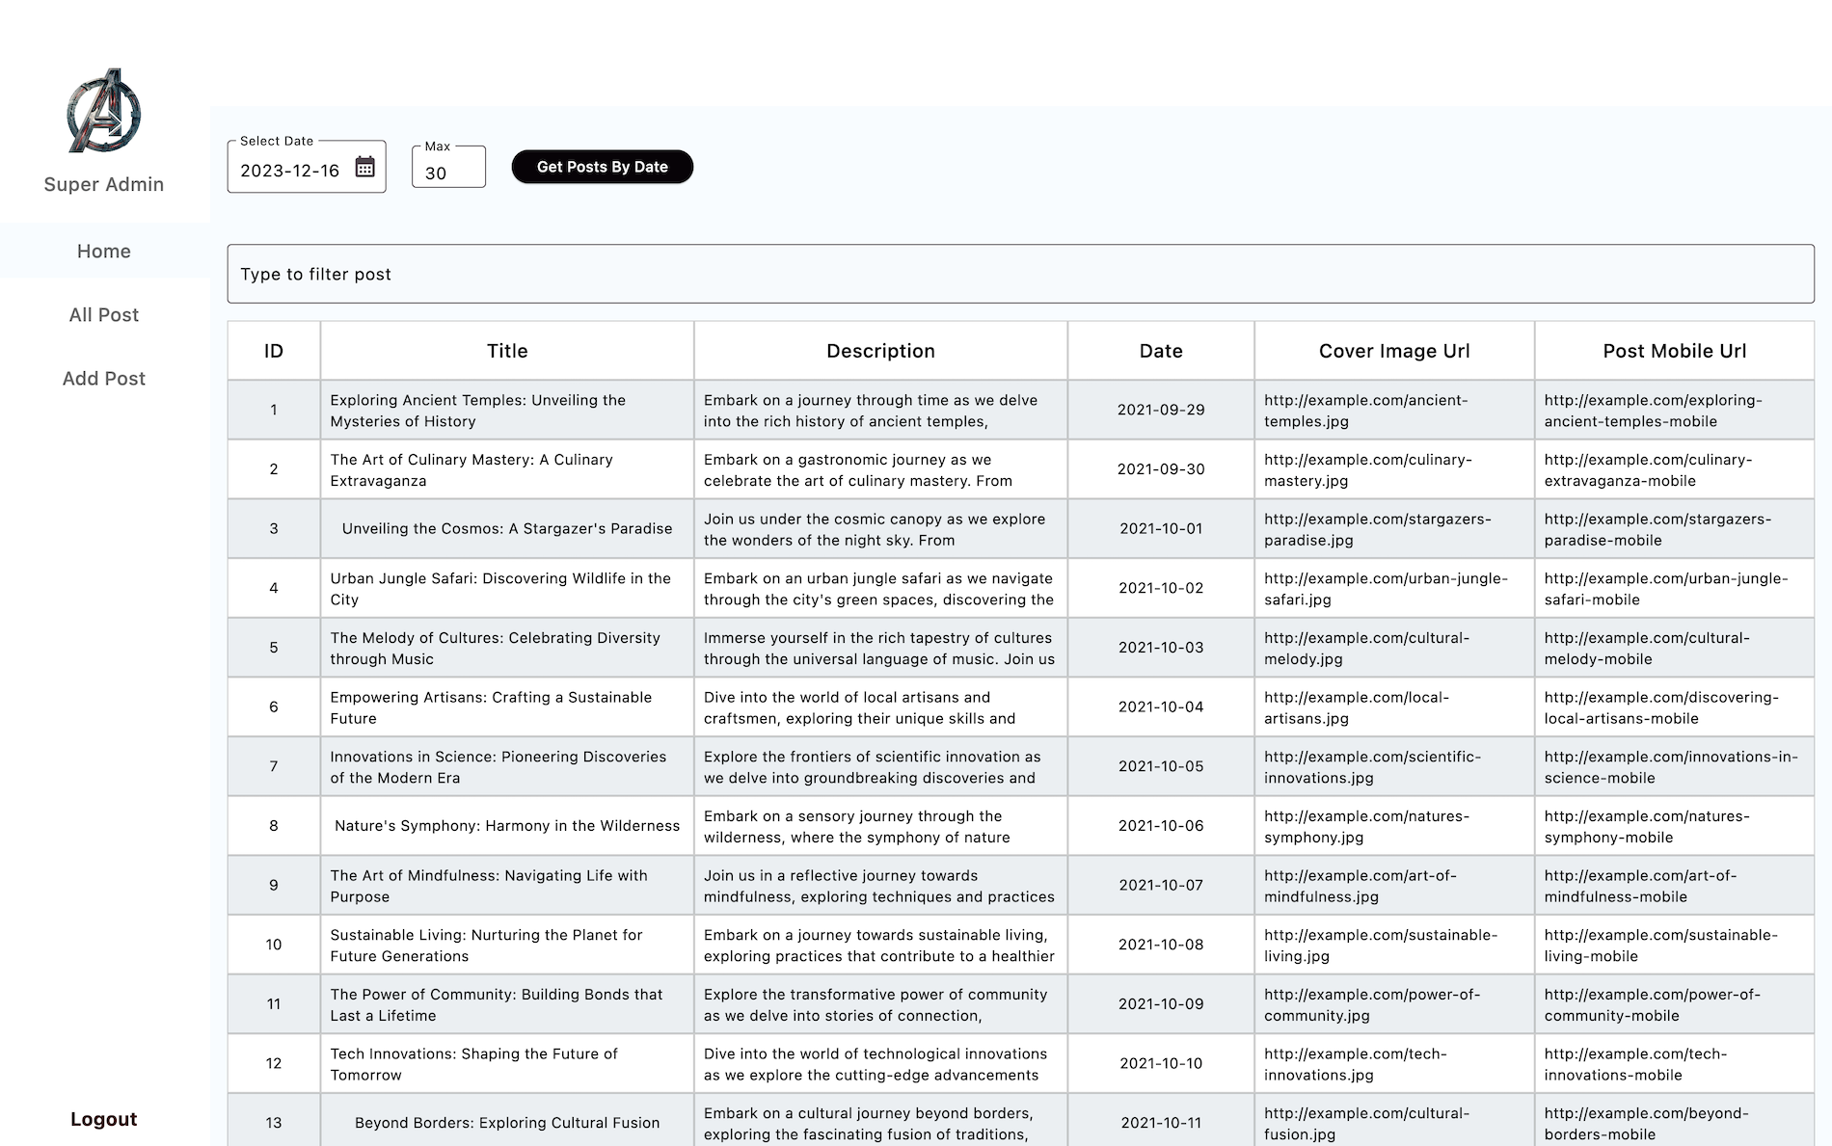The height and width of the screenshot is (1146, 1832).
Task: Select title The Power of Community
Action: pos(497,1004)
